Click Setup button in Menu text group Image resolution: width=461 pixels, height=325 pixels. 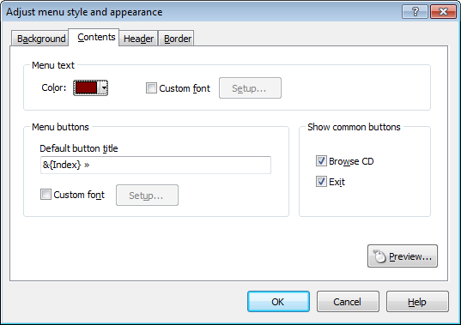[x=250, y=88]
